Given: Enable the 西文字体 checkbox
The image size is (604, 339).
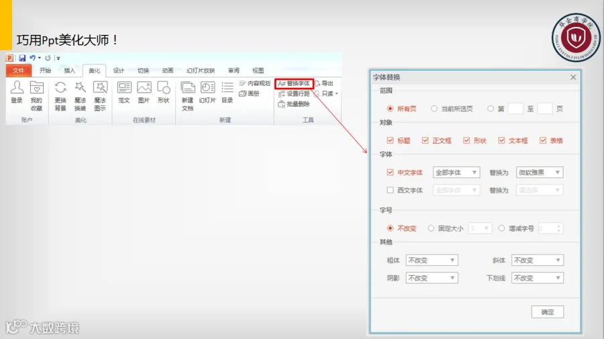Looking at the screenshot, I should click(390, 190).
